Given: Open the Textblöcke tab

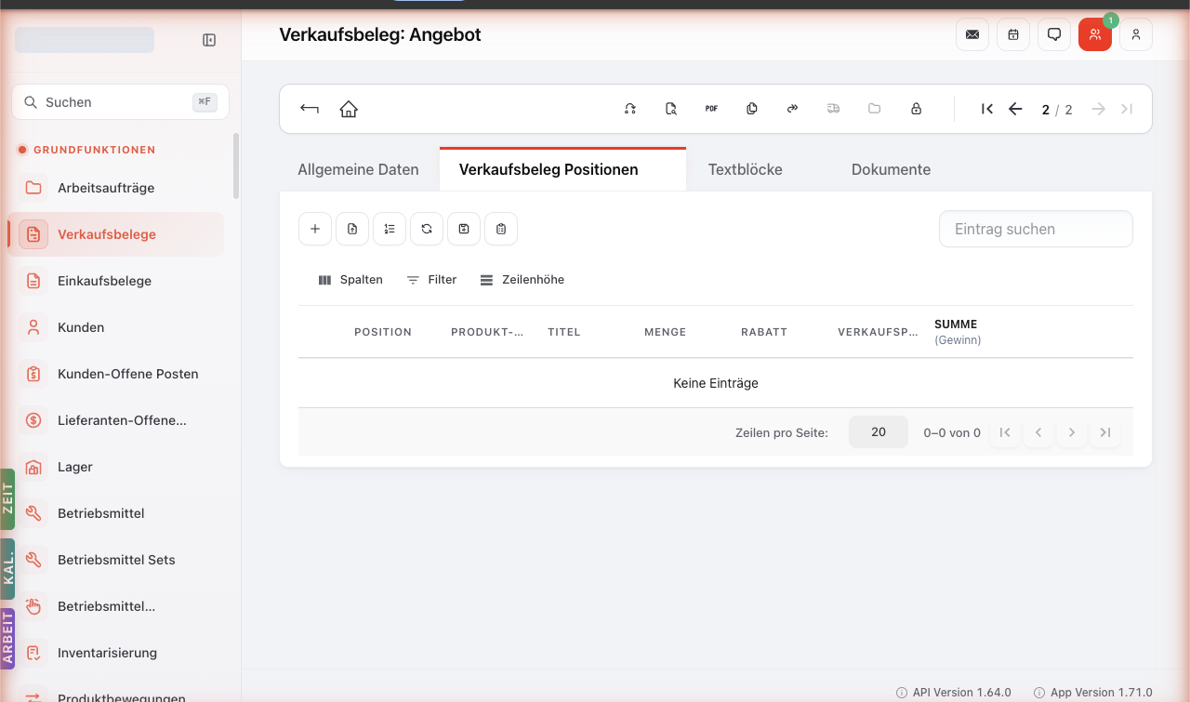Looking at the screenshot, I should [746, 169].
